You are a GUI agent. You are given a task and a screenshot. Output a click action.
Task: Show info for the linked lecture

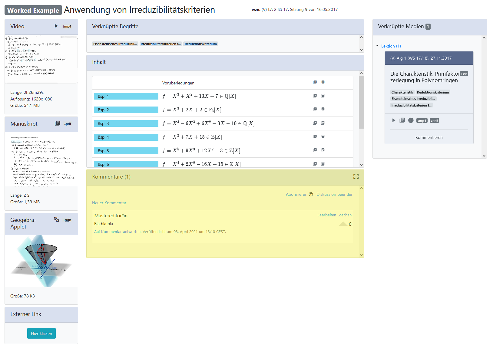pyautogui.click(x=411, y=120)
